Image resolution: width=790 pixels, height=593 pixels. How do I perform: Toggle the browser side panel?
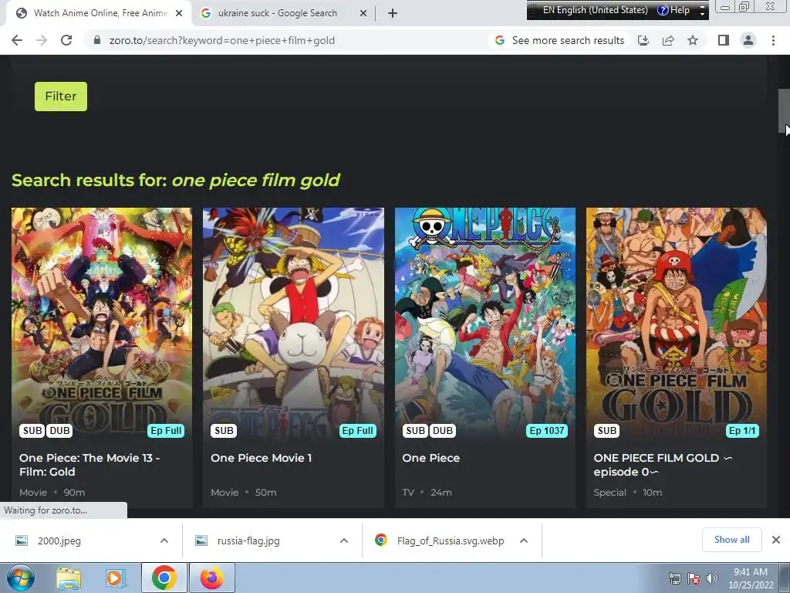(724, 40)
